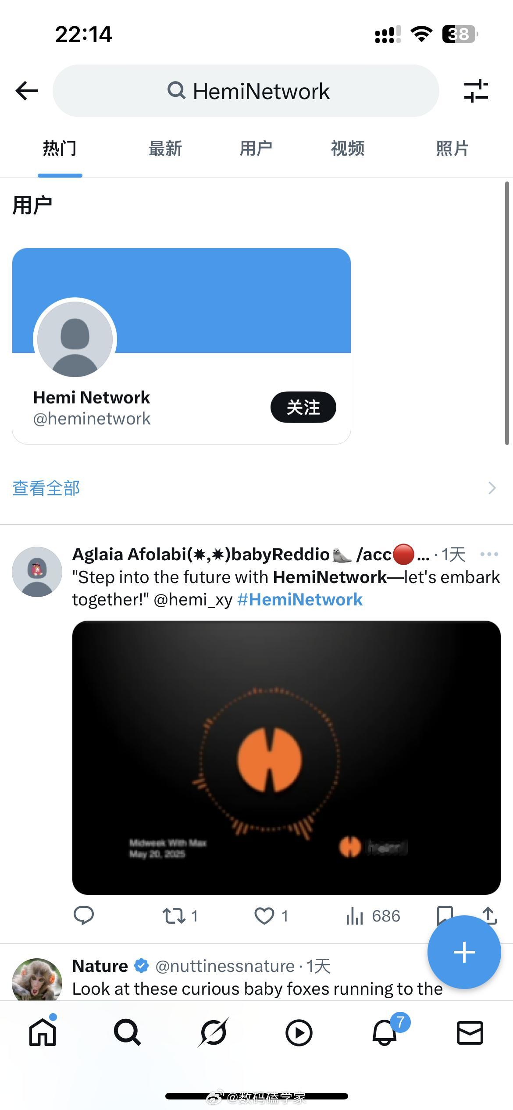The height and width of the screenshot is (1110, 513).
Task: View post analytics showing 686 views
Action: click(x=373, y=916)
